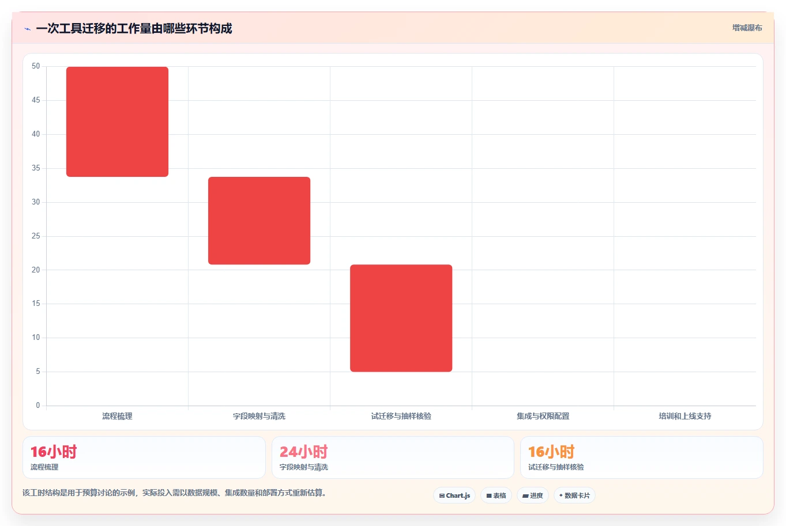Click the y-axis value 35

[36, 168]
